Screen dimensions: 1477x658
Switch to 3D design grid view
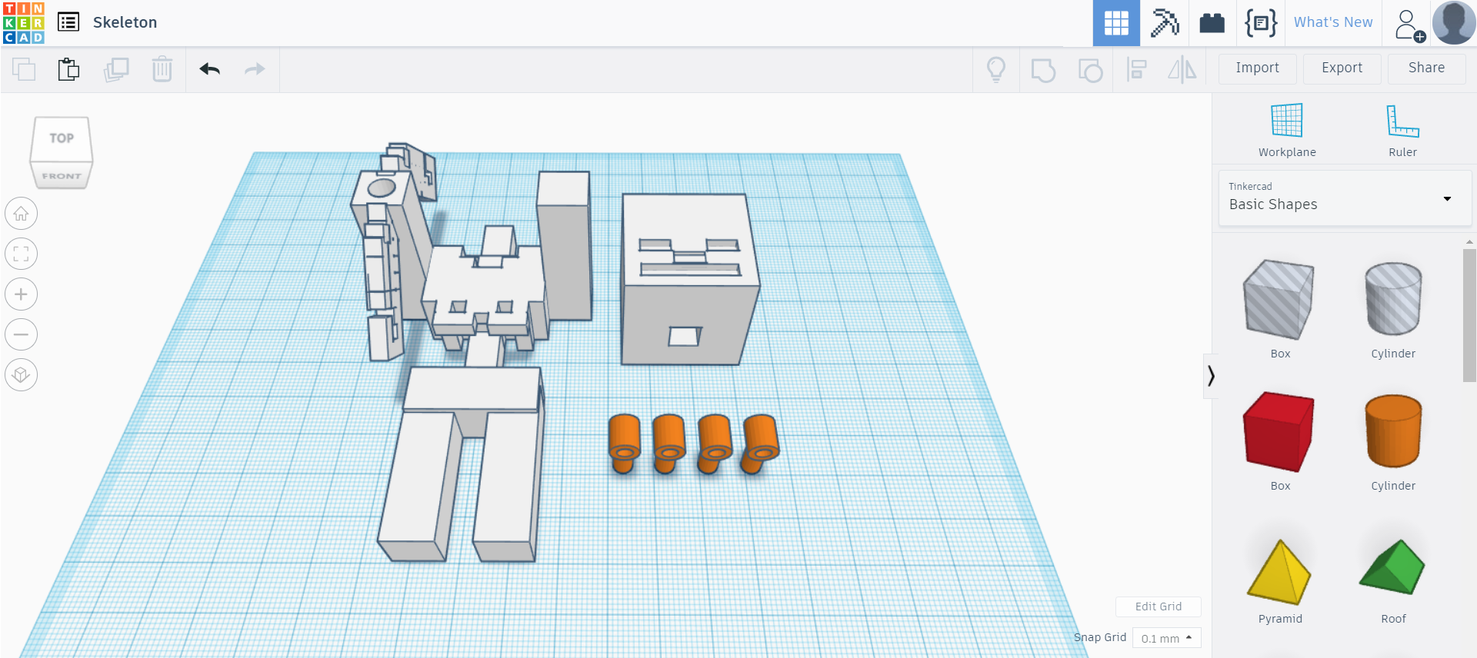tap(1116, 23)
